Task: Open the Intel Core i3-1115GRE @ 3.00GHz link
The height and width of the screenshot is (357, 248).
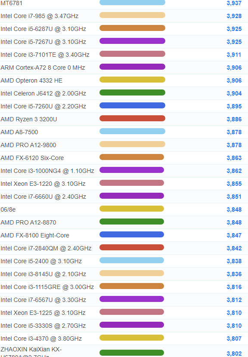Action: pyautogui.click(x=47, y=287)
